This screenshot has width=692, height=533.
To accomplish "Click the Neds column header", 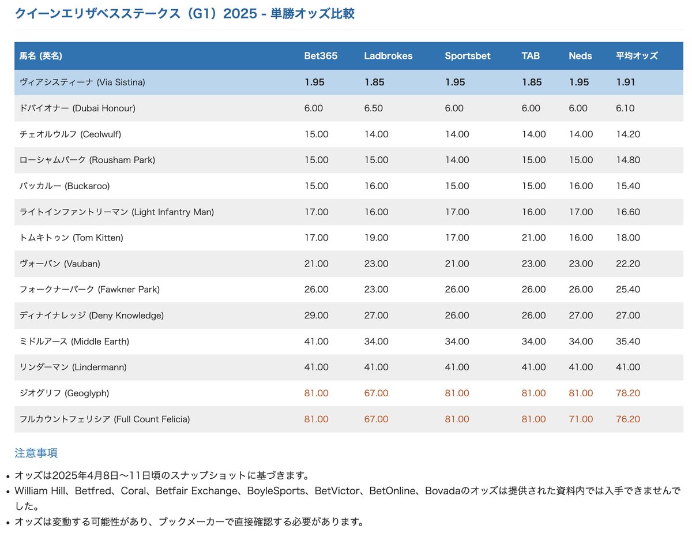I will (580, 56).
